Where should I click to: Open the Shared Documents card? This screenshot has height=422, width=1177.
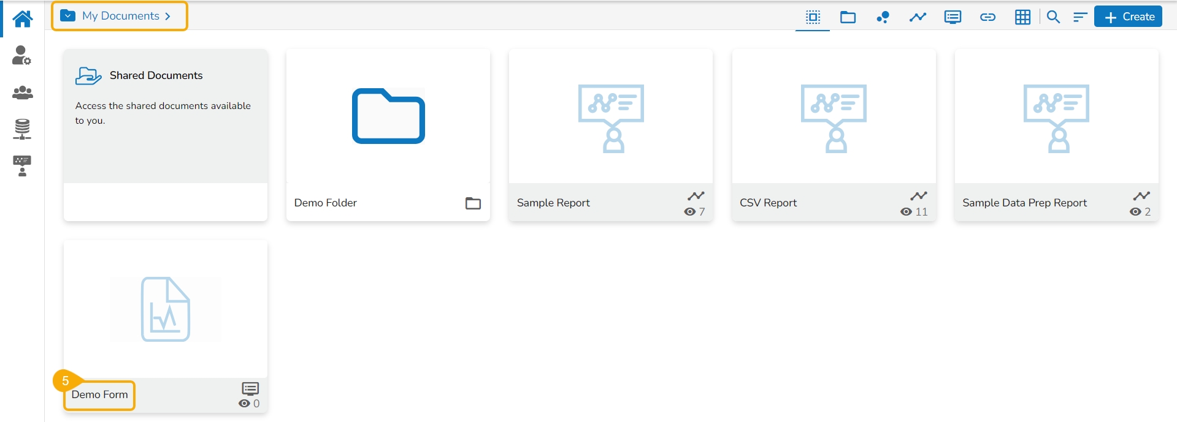(165, 116)
